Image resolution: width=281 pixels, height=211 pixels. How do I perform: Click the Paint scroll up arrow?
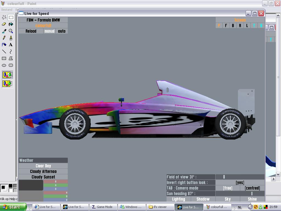click(278, 16)
